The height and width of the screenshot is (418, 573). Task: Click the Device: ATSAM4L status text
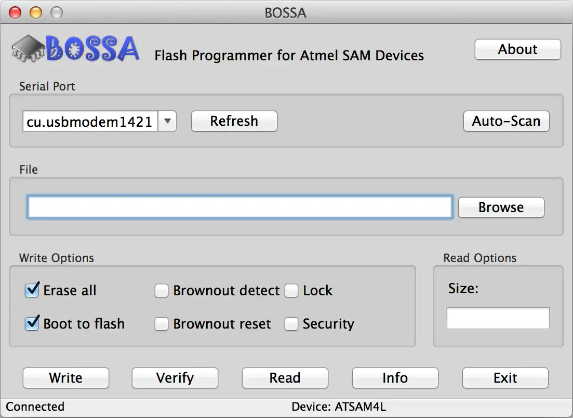(x=339, y=407)
